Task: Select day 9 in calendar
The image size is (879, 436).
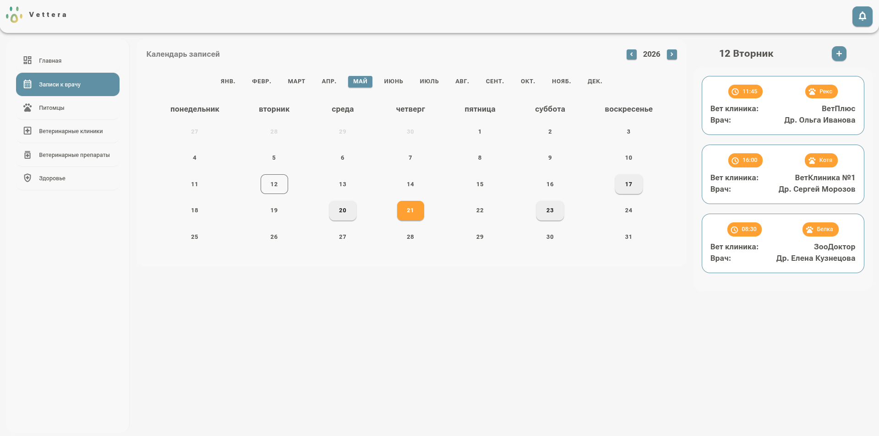Action: click(550, 158)
